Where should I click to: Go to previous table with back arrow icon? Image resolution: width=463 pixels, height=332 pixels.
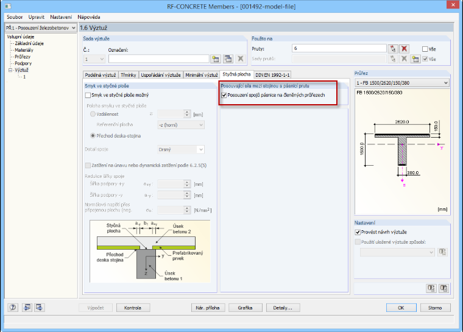pos(27,308)
